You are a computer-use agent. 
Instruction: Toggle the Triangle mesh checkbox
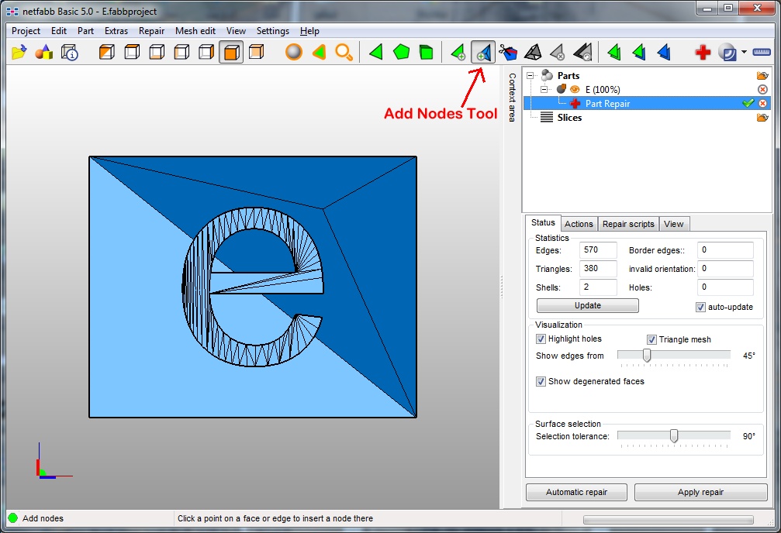click(651, 339)
